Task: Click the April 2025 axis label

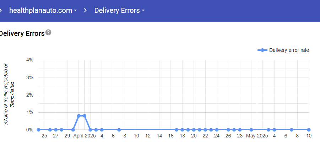Action: [85, 136]
